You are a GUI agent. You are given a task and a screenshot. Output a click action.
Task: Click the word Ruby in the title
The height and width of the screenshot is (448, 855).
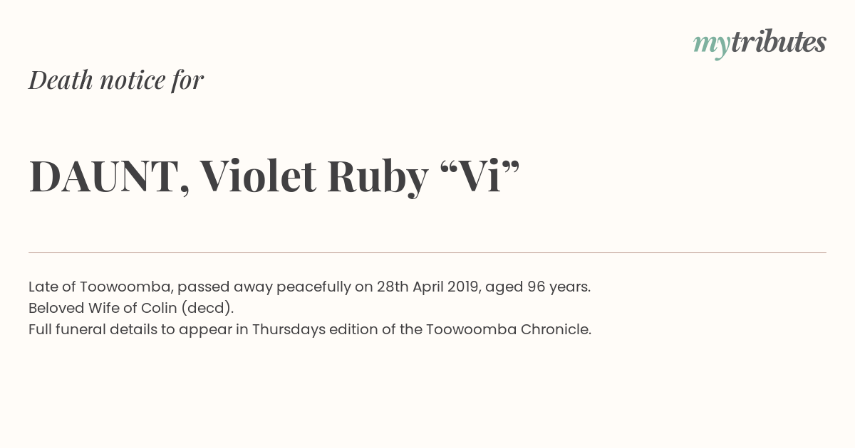pos(378,177)
